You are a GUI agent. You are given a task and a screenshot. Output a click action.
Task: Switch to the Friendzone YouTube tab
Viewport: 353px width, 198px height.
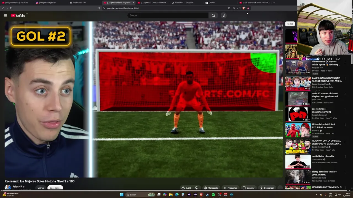coord(16,3)
